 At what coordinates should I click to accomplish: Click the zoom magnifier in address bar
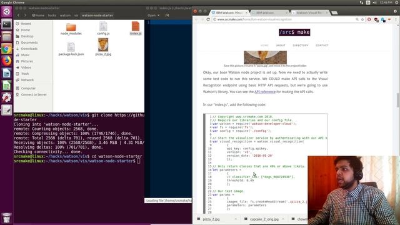[357, 19]
